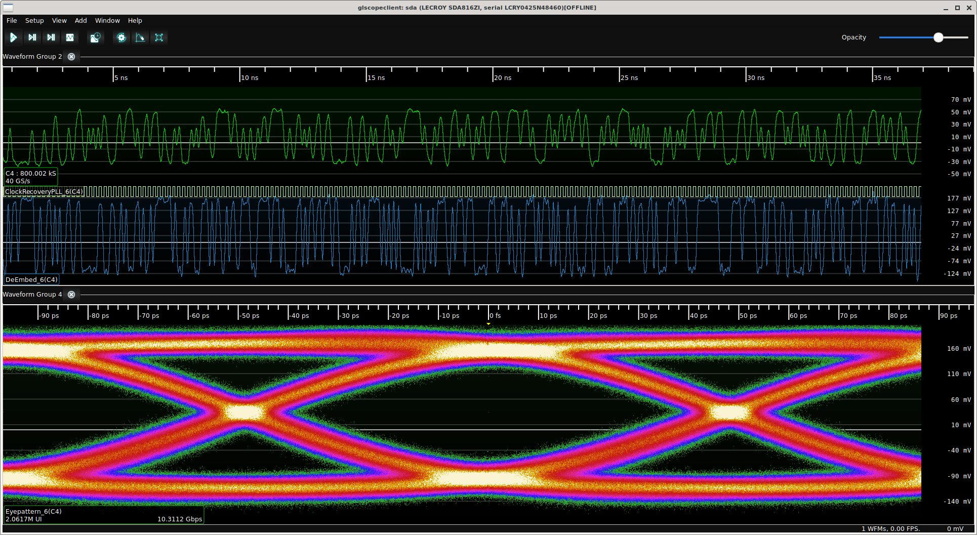Click the Waveform Group 4 title
The image size is (977, 535).
tap(32, 295)
